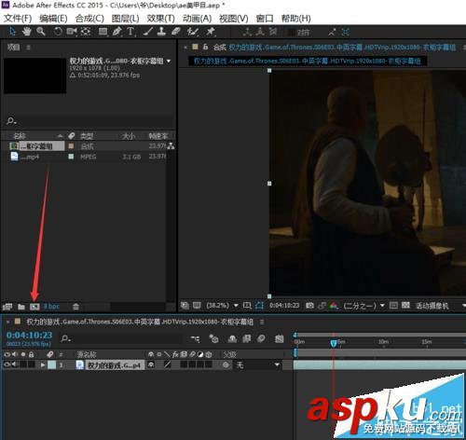Toggle the viewer lock icon

[x=205, y=48]
